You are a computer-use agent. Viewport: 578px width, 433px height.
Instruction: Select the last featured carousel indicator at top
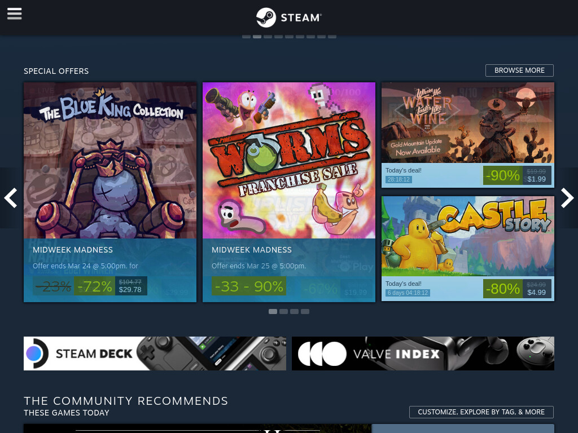pyautogui.click(x=332, y=37)
